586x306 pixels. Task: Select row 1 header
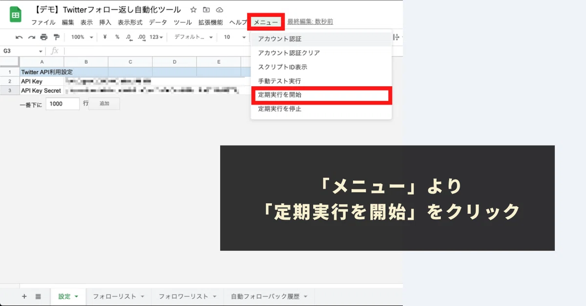click(10, 72)
